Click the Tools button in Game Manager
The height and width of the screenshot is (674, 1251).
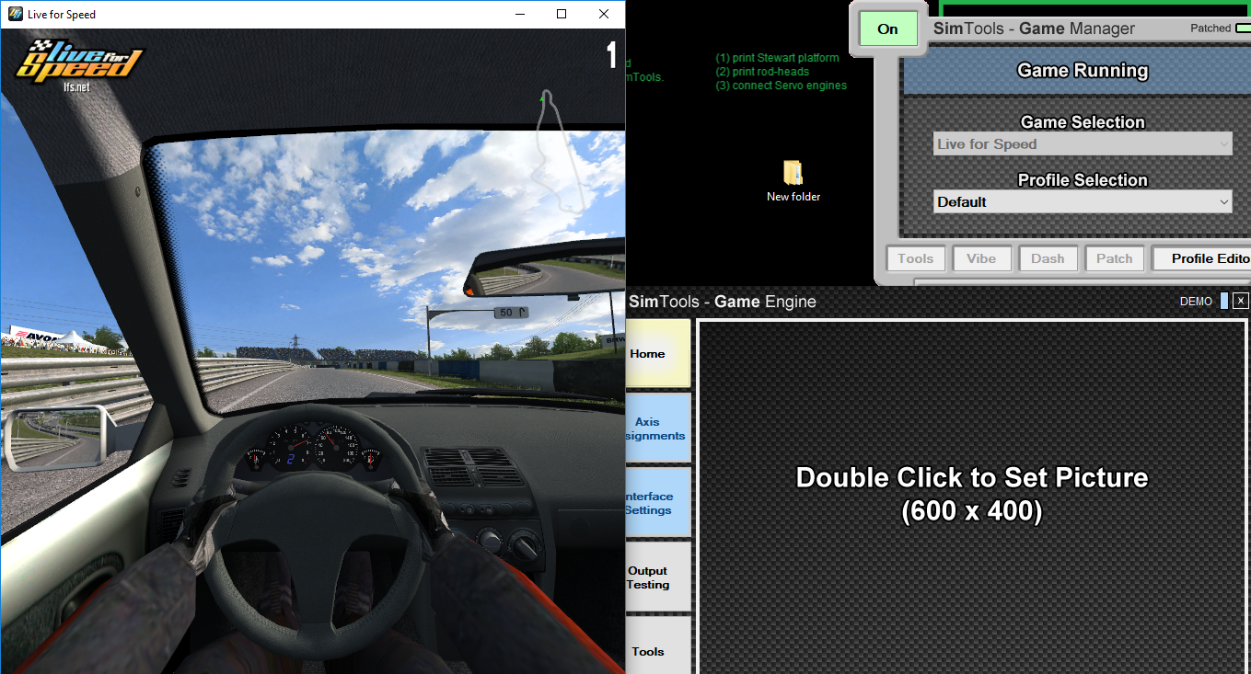(x=915, y=258)
